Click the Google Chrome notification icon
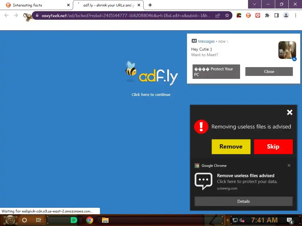 197,166
